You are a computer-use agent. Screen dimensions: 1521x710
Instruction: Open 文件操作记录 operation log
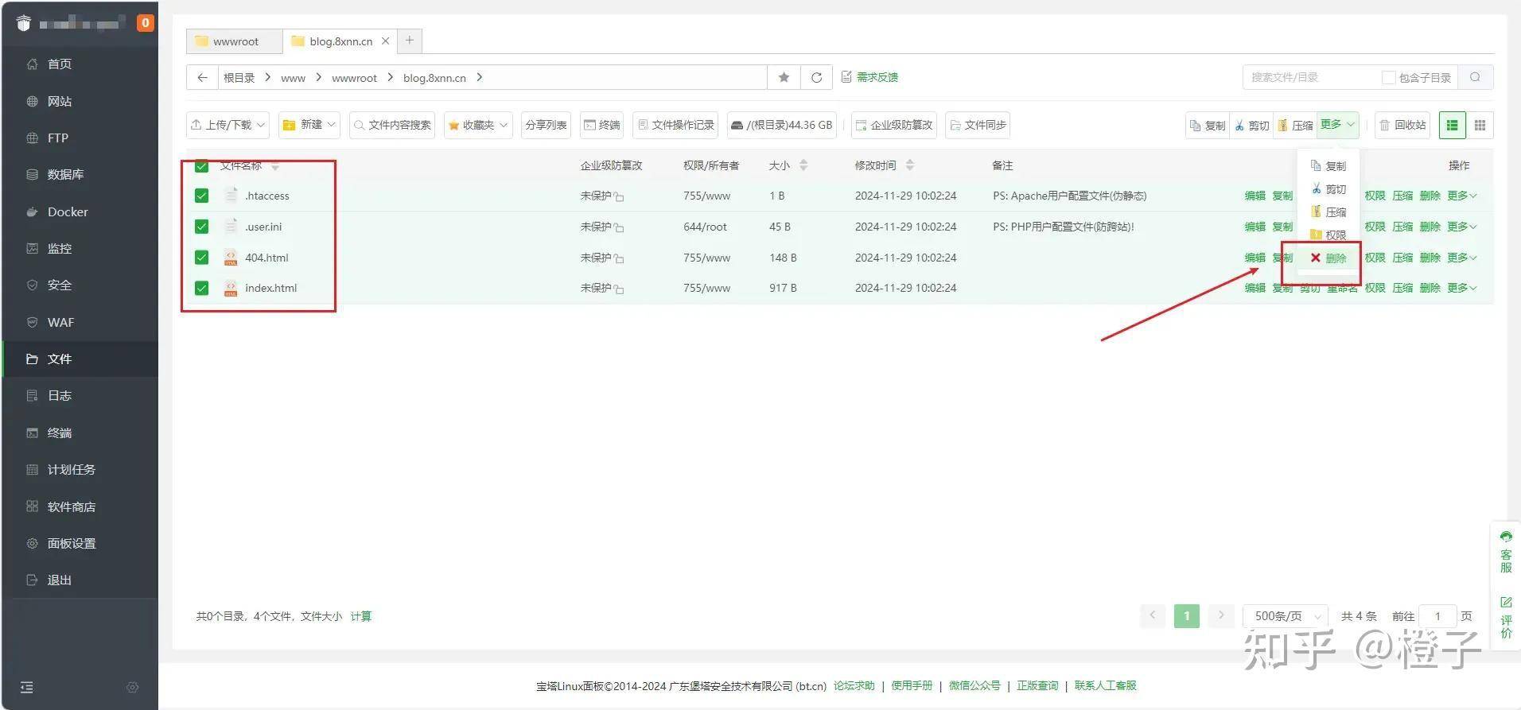(675, 125)
